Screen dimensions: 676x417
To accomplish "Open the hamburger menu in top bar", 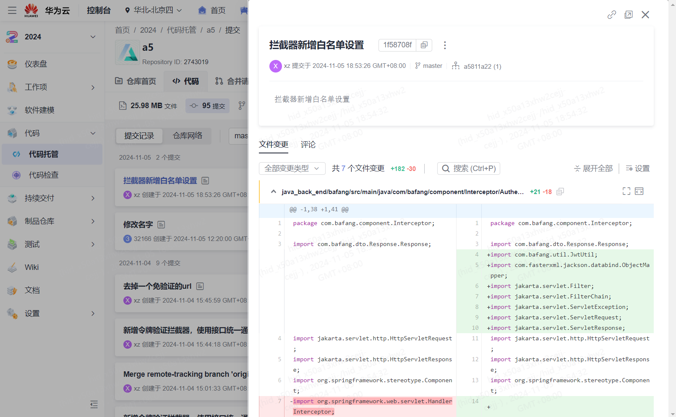I will coord(12,10).
